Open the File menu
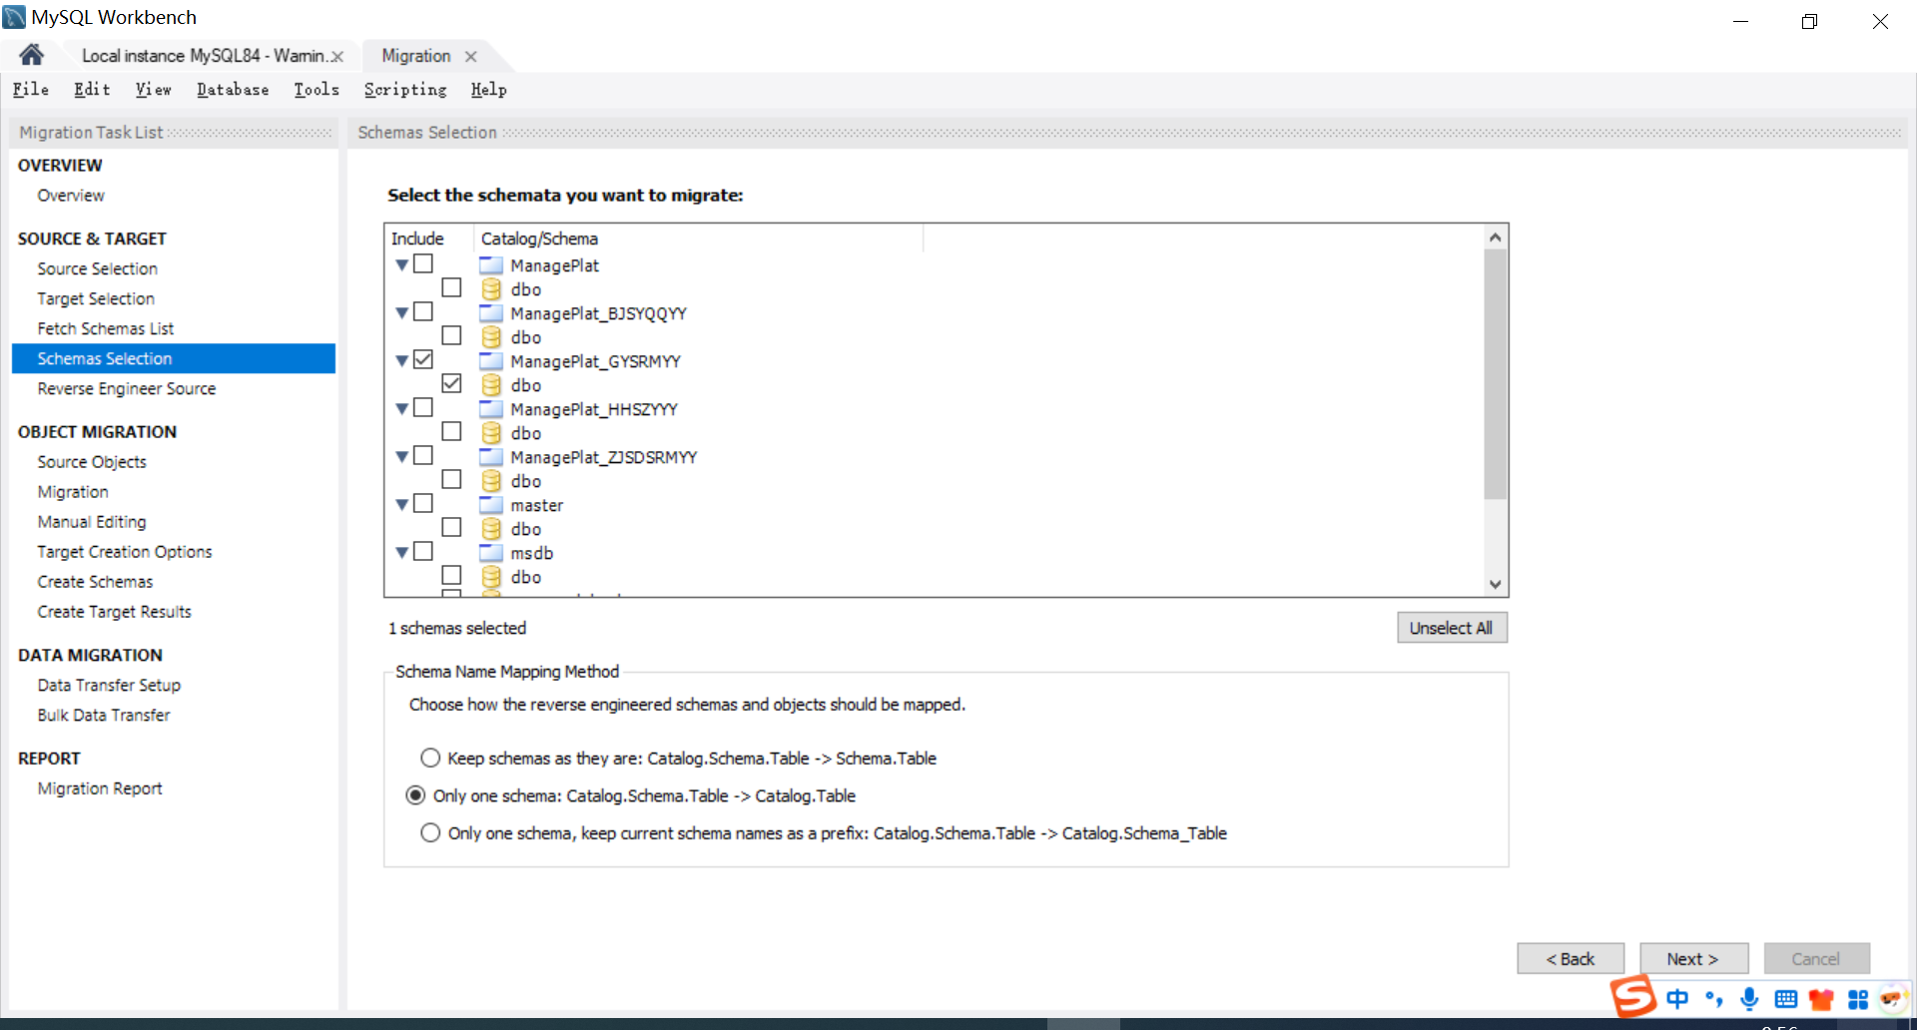This screenshot has height=1030, width=1917. 31,90
